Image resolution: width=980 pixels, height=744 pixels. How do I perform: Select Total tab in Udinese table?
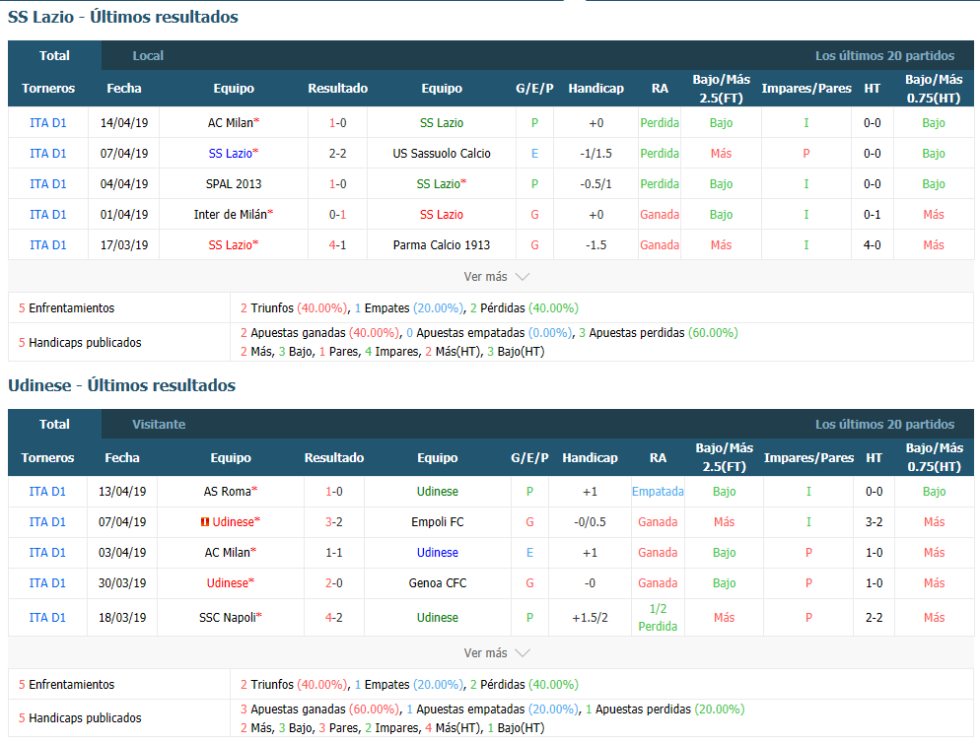[54, 424]
